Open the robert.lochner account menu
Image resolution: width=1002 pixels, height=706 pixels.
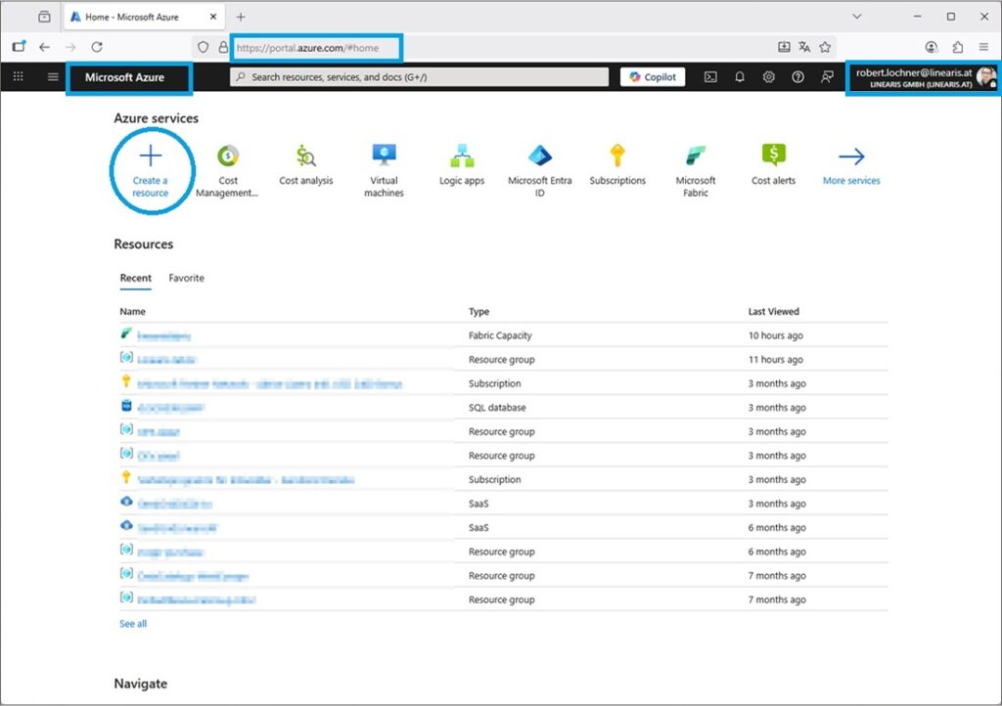click(x=924, y=78)
